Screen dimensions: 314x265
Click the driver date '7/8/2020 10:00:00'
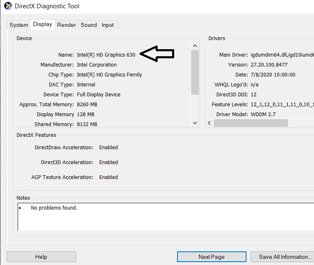pos(273,75)
